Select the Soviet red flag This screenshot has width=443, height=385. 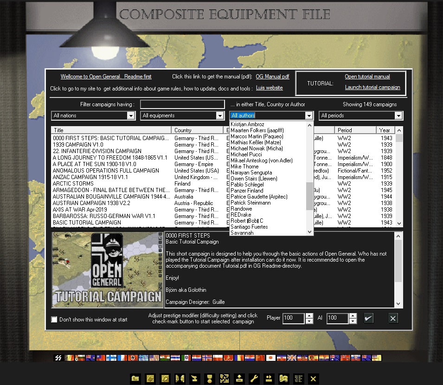point(260,358)
